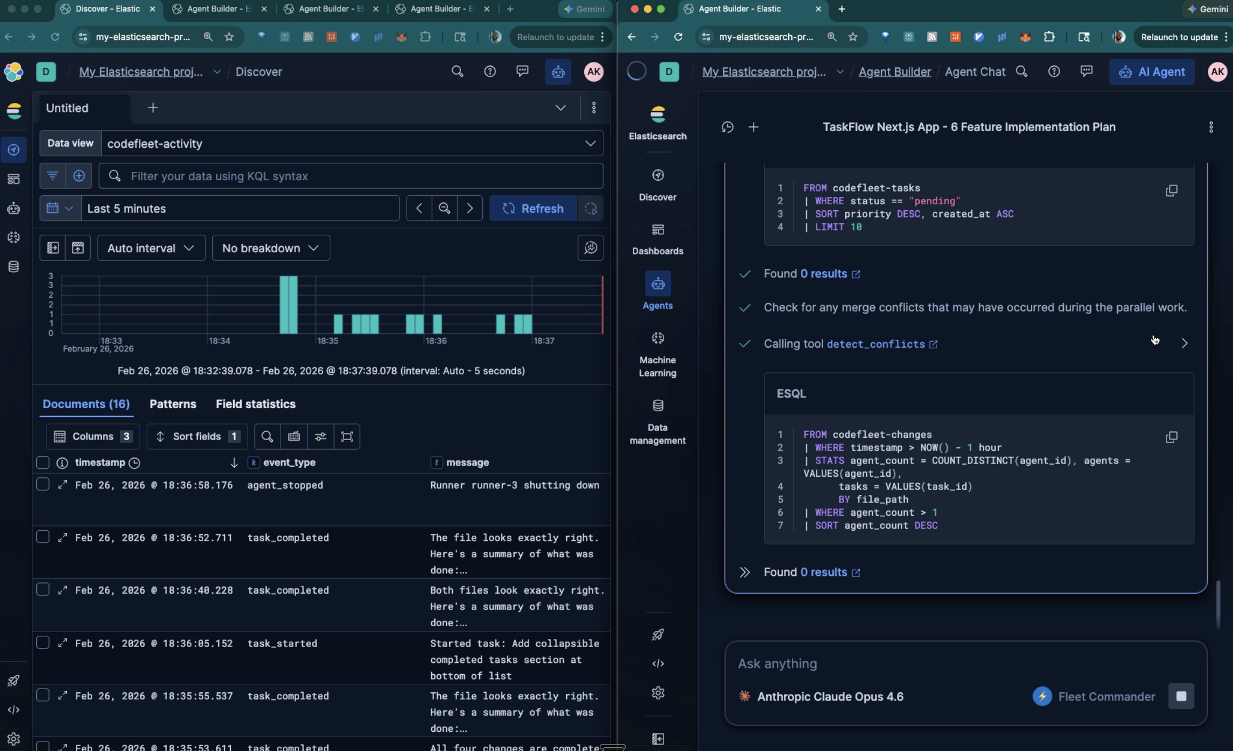The image size is (1233, 751).
Task: Select the agent_stopped row checkbox
Action: 43,484
